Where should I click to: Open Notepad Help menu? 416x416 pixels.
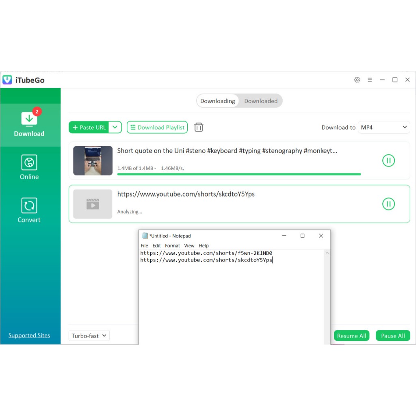coord(204,246)
